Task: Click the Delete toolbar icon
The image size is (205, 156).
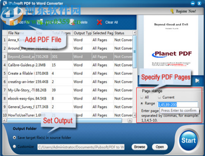Action: [72, 22]
